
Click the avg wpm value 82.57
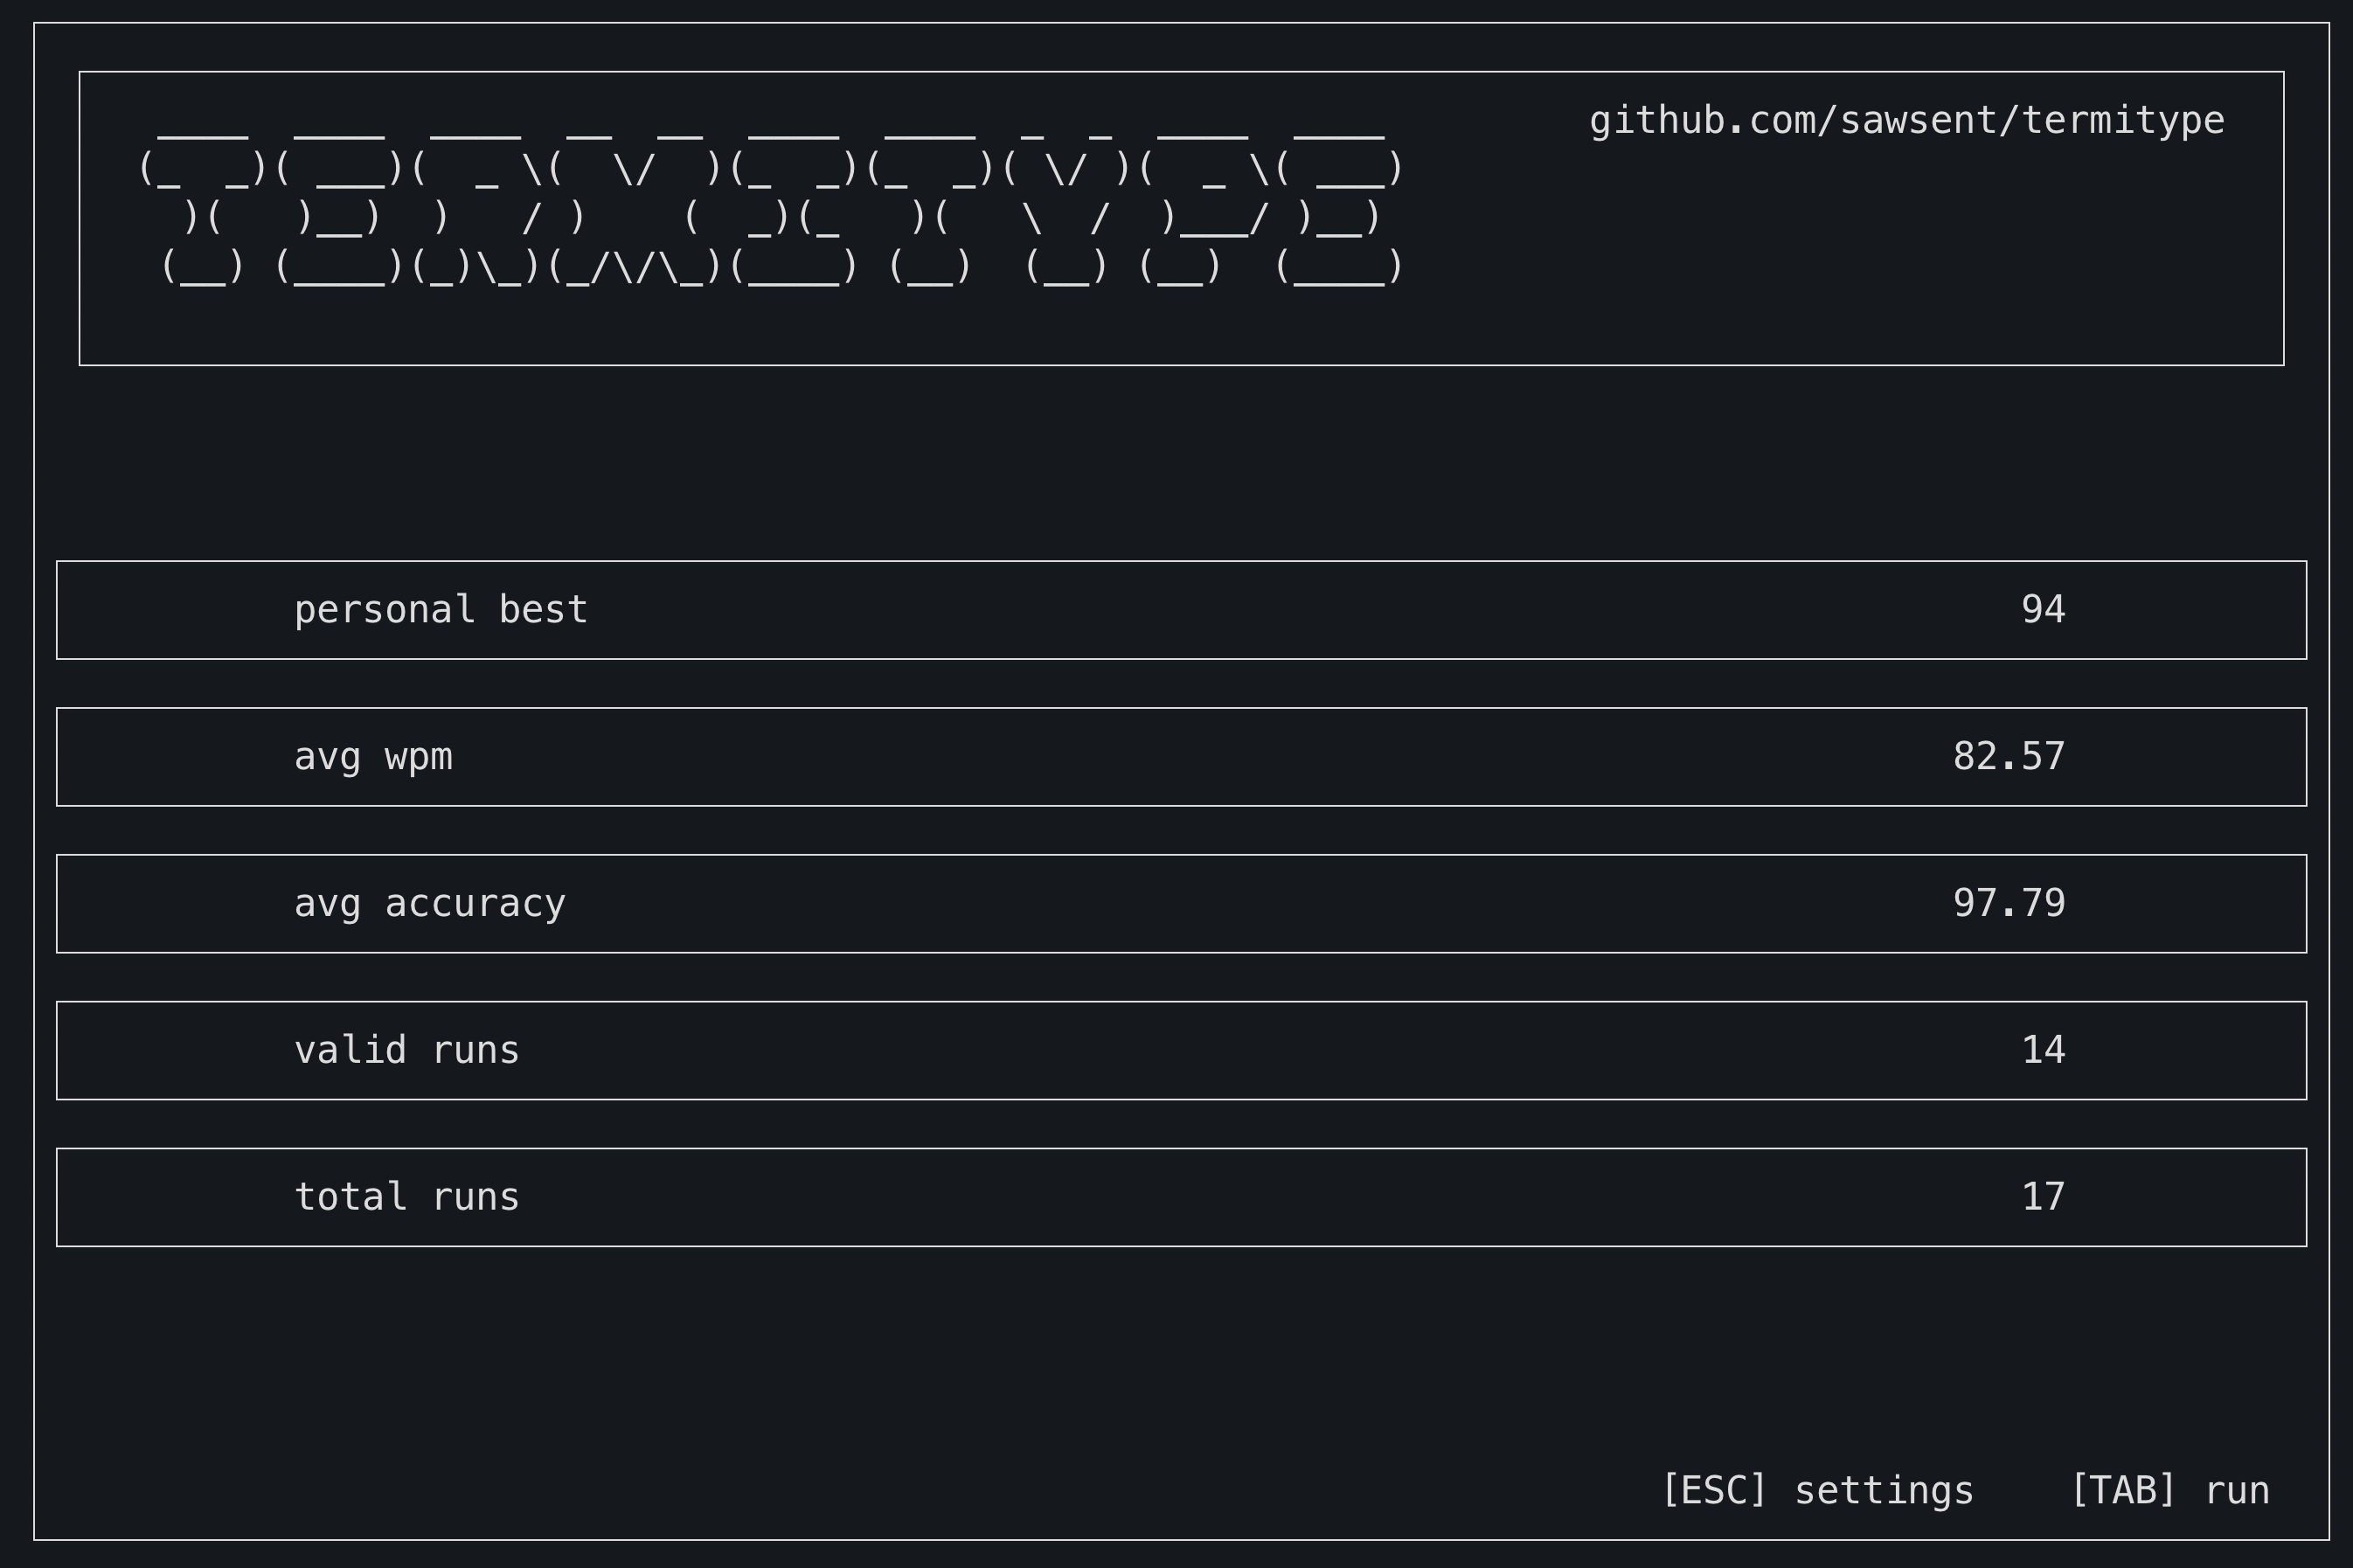[x=2008, y=757]
